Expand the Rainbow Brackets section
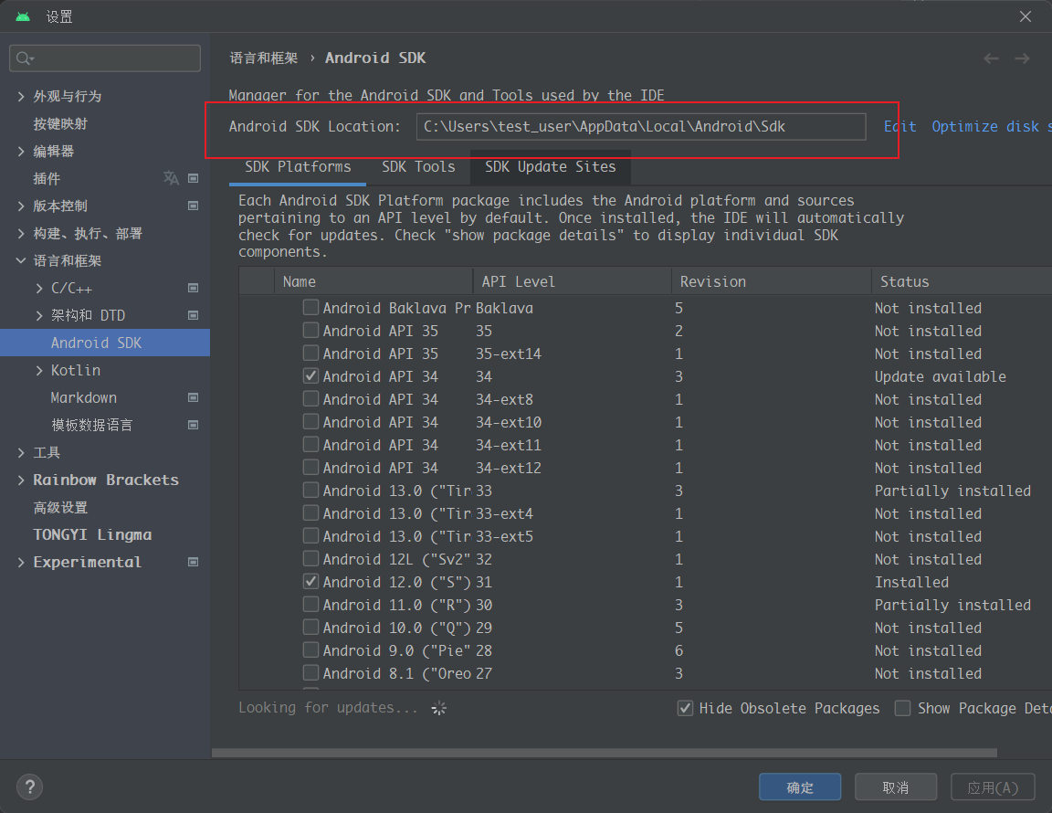 [21, 480]
